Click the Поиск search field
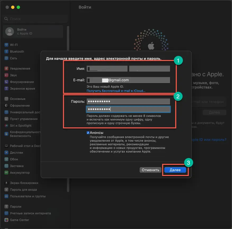The image size is (232, 229). pos(35,19)
